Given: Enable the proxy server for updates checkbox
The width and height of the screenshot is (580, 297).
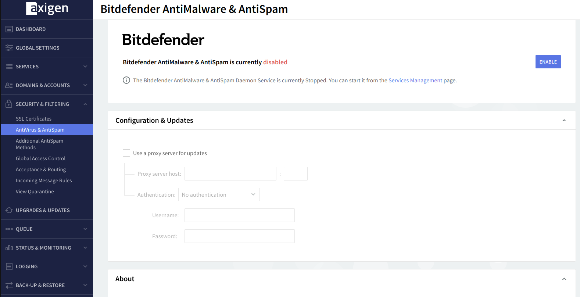Looking at the screenshot, I should 126,153.
